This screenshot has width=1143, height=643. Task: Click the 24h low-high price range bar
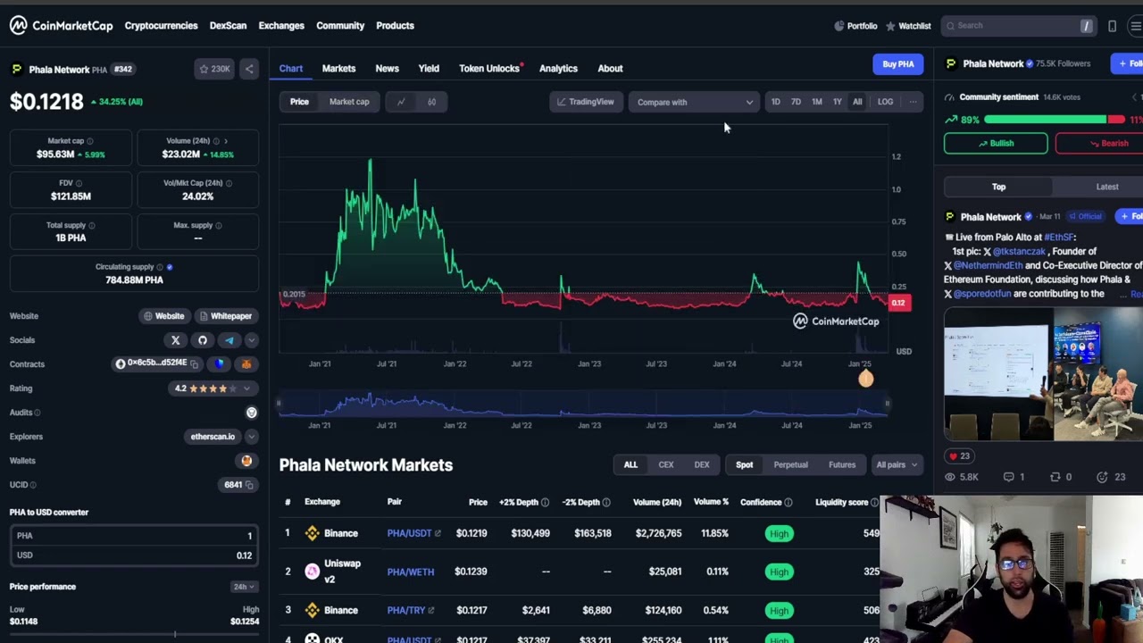(134, 635)
